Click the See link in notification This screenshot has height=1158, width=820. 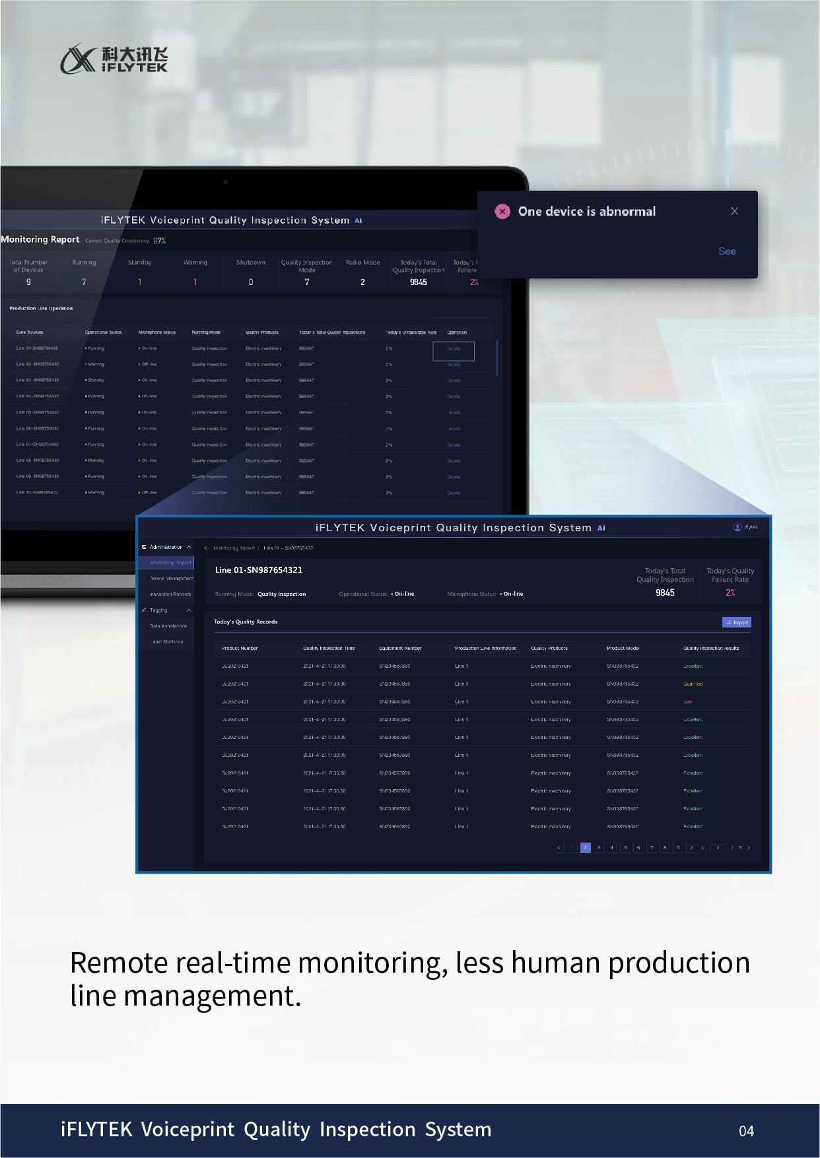pyautogui.click(x=727, y=251)
